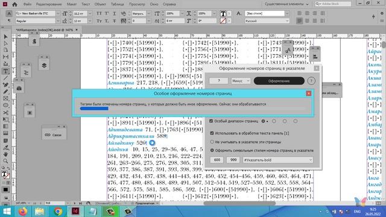Image resolution: width=386 pixels, height=217 pixels.
Task: Click the blue progress bar
Action: (x=94, y=108)
